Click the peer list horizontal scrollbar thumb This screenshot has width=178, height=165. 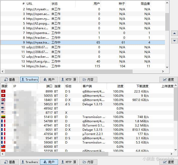(x=56, y=154)
